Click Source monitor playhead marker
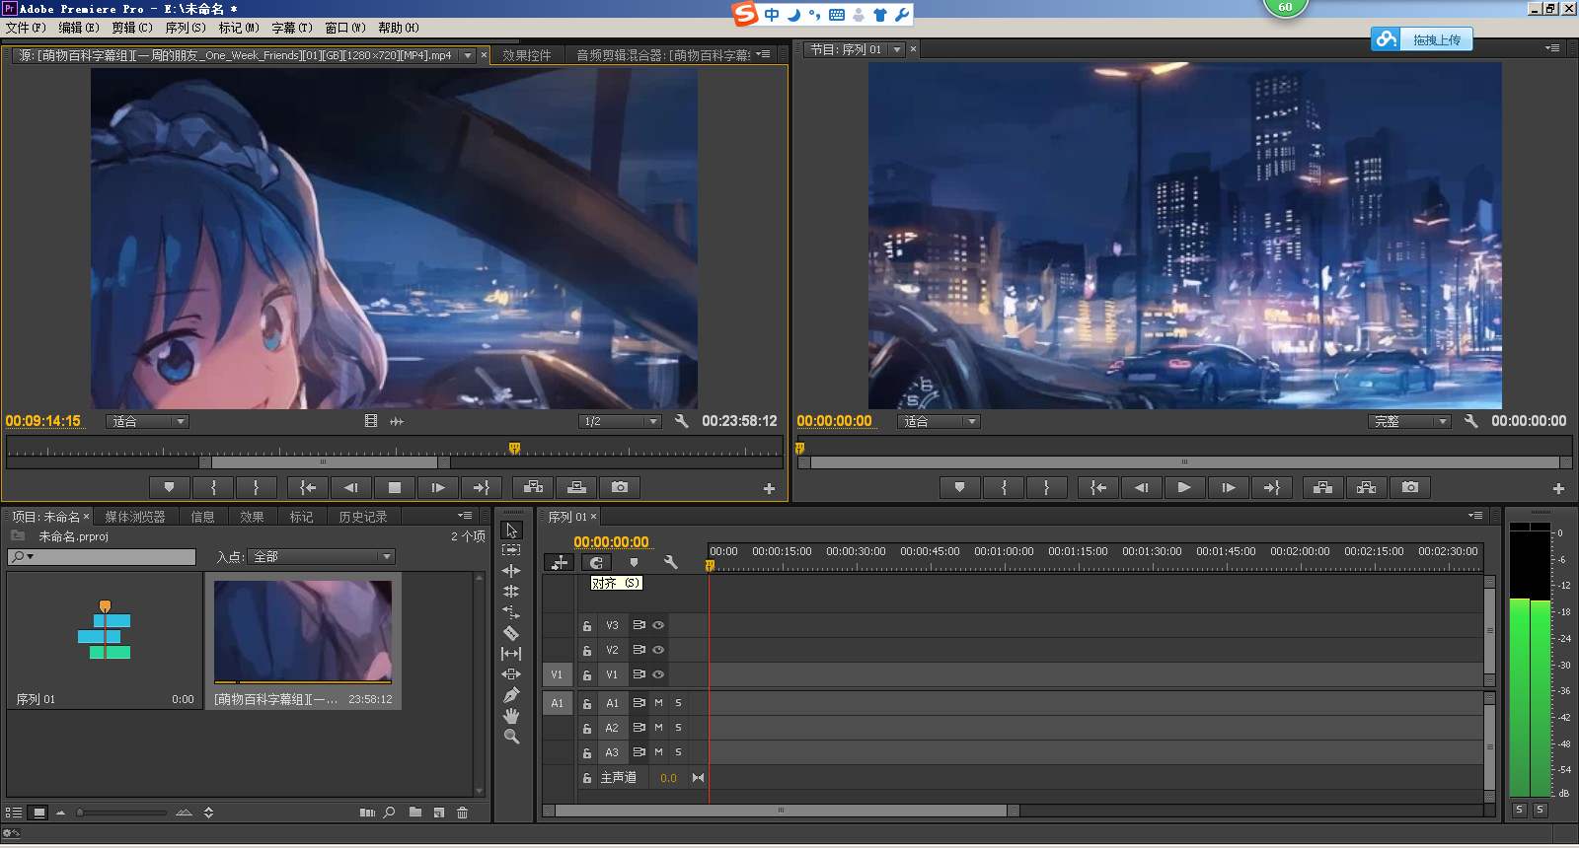This screenshot has width=1579, height=848. 514,449
